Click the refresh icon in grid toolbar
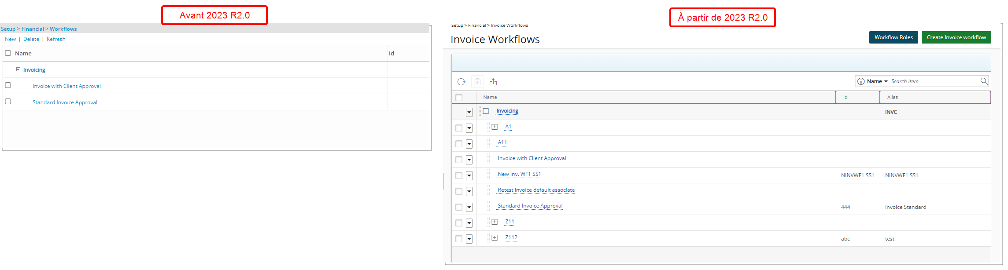 click(x=461, y=82)
